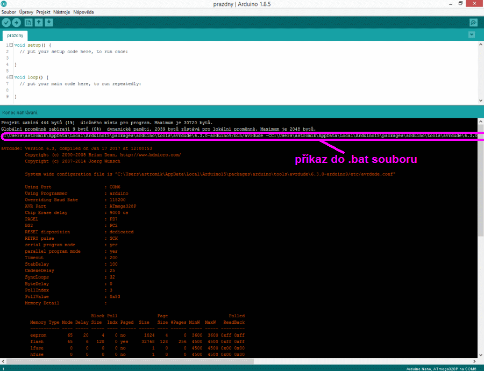Open the Nástroje menu
Screen dimensions: 484x371
point(61,12)
